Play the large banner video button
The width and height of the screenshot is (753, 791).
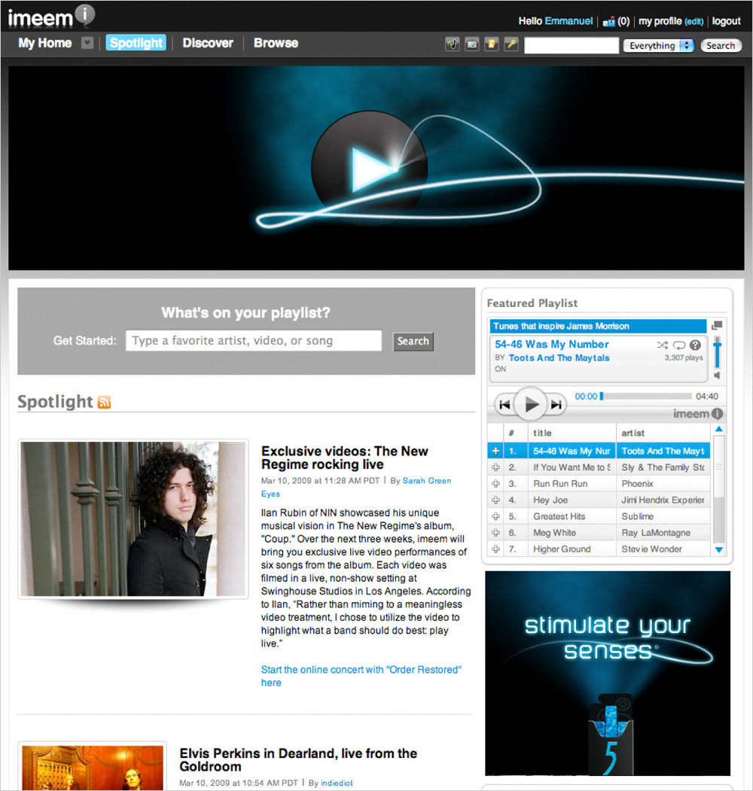coord(370,169)
